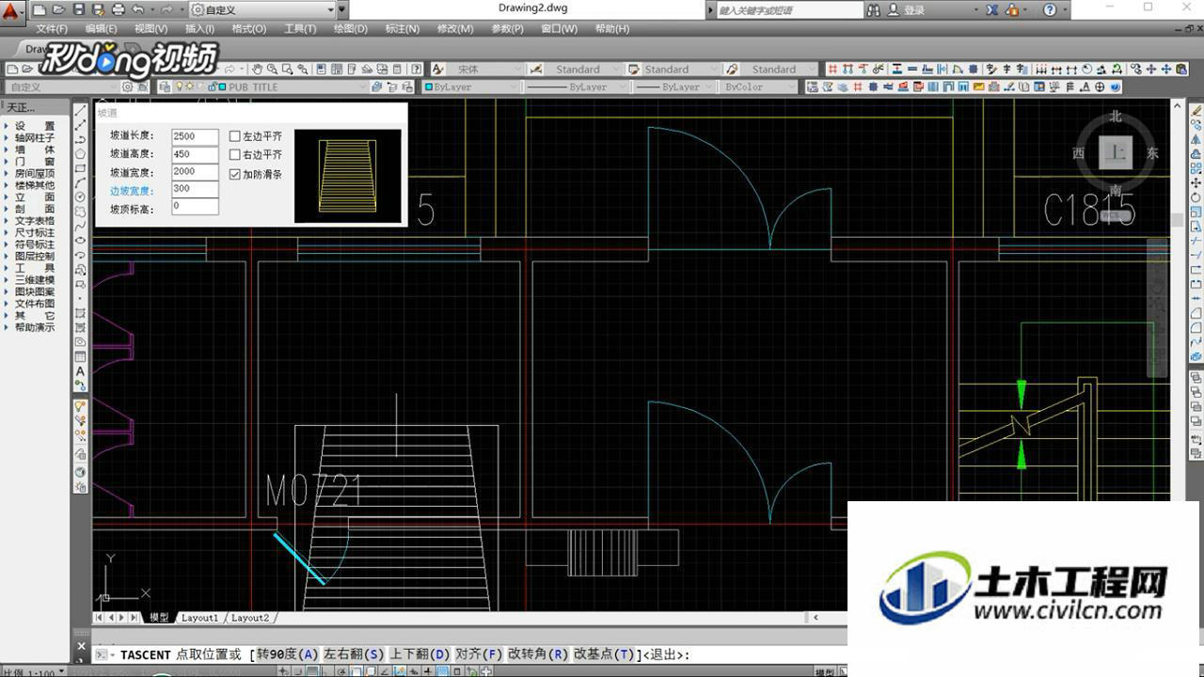Open the 标注(N) menu
The image size is (1204, 677).
tap(403, 28)
